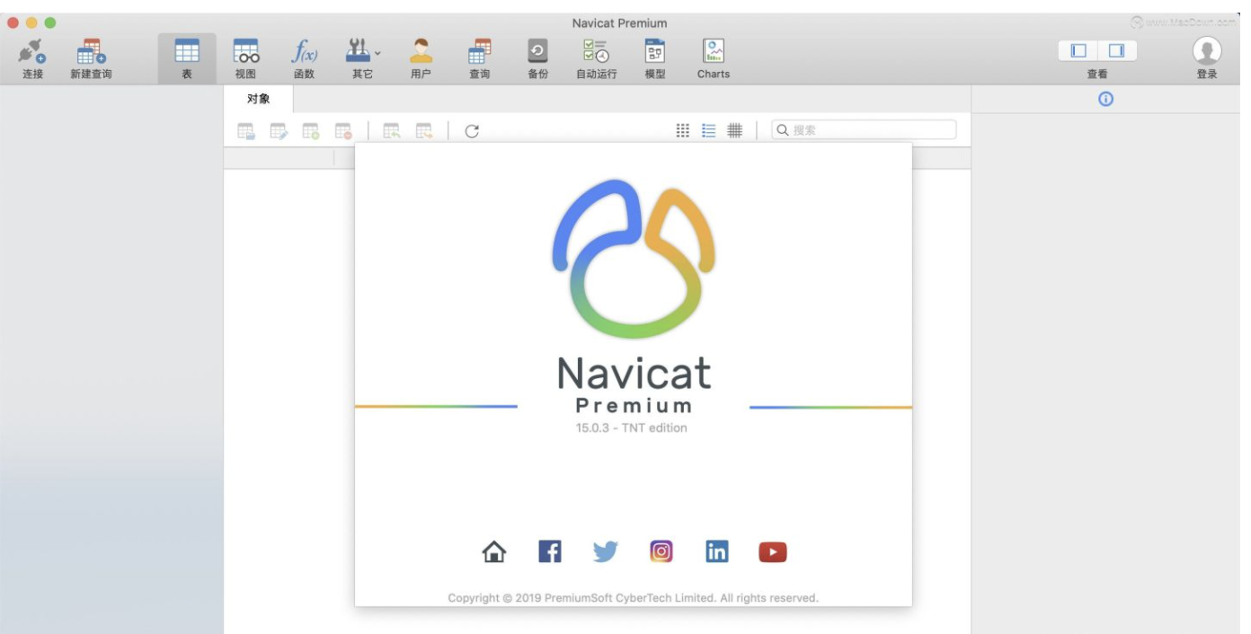Open the Charts toolbar icon

click(714, 52)
